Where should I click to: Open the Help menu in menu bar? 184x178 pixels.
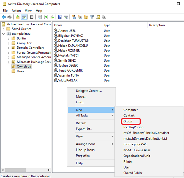pos(39,11)
